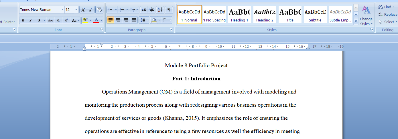This screenshot has height=139, width=398.
Task: Open the numbering library dropdown arrow
Action: pos(127,10)
